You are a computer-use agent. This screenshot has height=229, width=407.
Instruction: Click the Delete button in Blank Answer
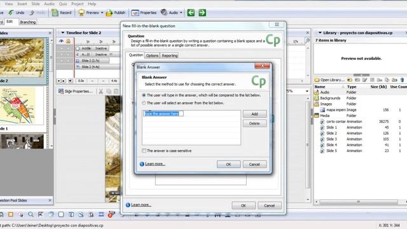(254, 123)
